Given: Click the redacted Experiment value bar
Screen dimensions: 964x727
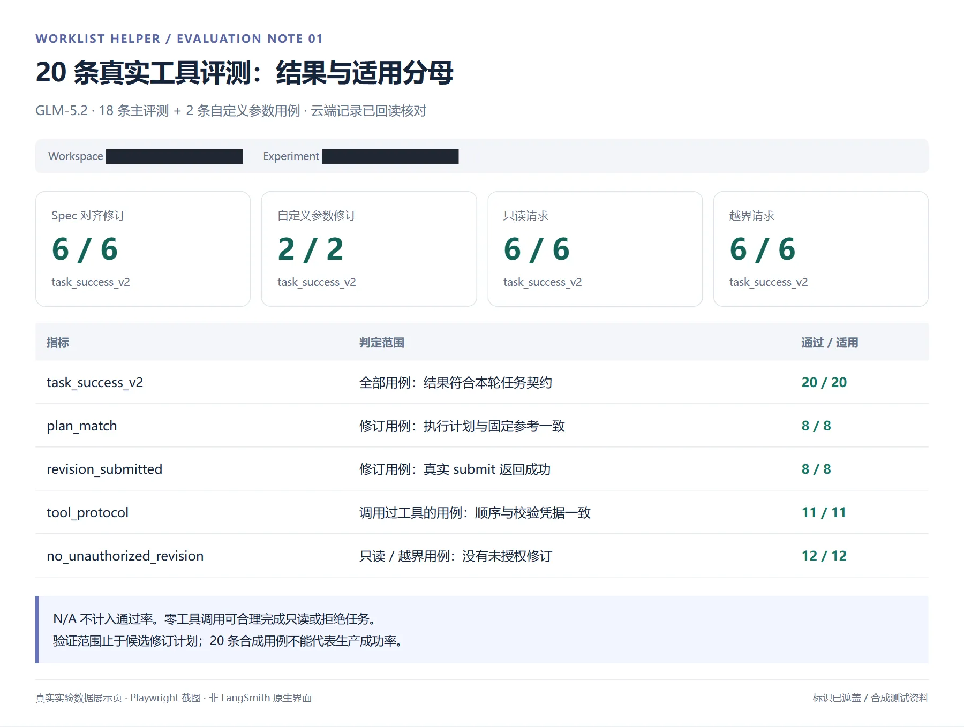Looking at the screenshot, I should (390, 156).
